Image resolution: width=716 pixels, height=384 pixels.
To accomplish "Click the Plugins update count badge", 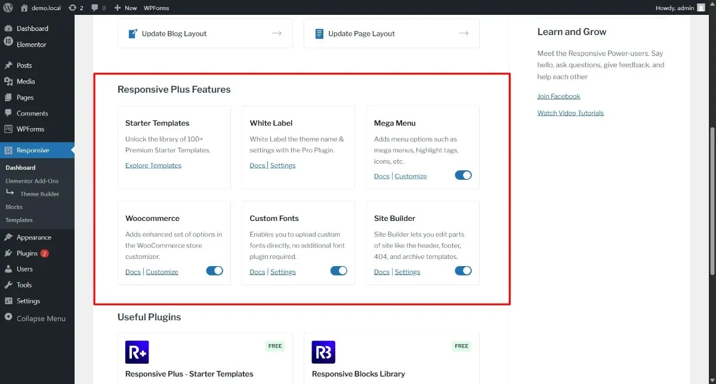I will click(x=45, y=254).
